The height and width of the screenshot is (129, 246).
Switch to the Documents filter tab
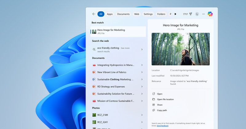123,14
